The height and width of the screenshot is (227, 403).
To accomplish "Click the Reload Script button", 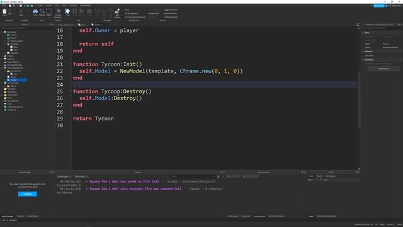I will tap(154, 13).
